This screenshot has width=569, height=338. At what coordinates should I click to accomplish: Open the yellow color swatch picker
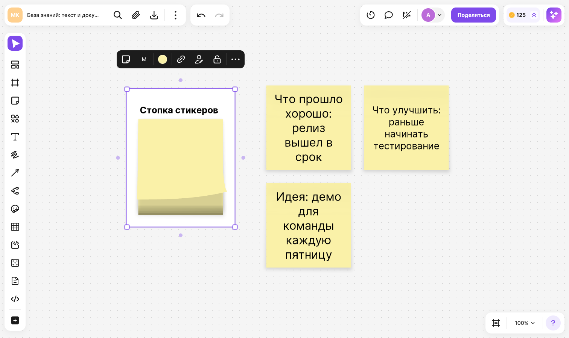click(x=163, y=59)
